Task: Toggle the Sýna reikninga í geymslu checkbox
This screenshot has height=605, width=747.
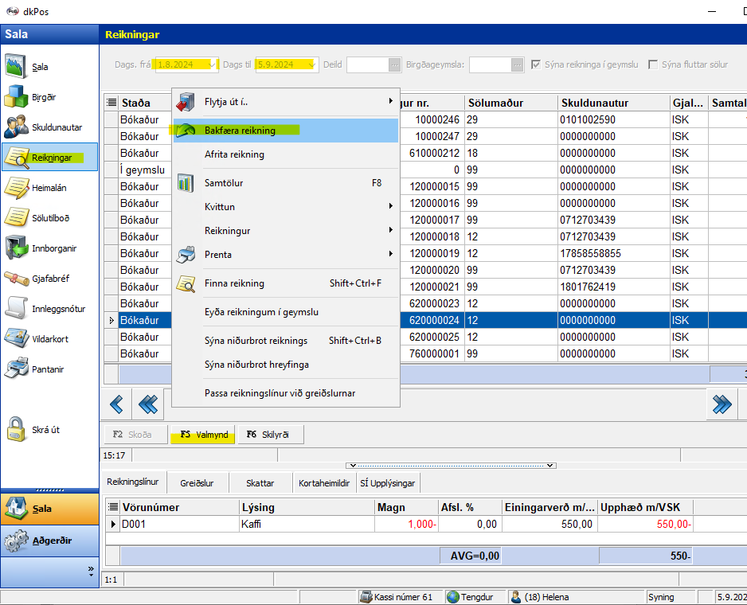Action: tap(537, 64)
